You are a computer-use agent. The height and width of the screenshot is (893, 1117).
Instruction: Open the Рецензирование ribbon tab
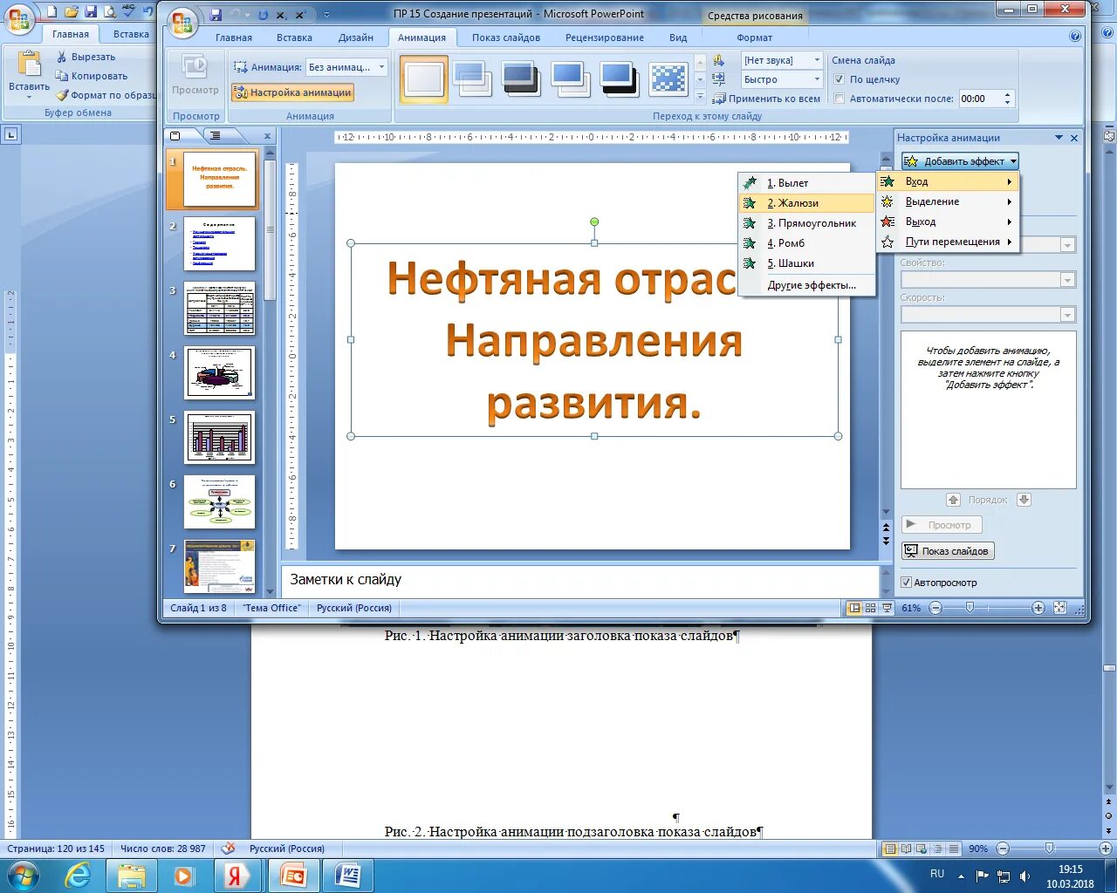pos(605,37)
